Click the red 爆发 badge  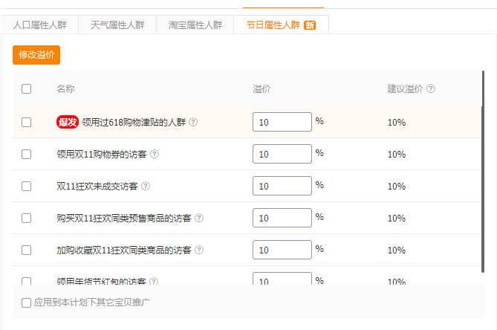tap(68, 122)
